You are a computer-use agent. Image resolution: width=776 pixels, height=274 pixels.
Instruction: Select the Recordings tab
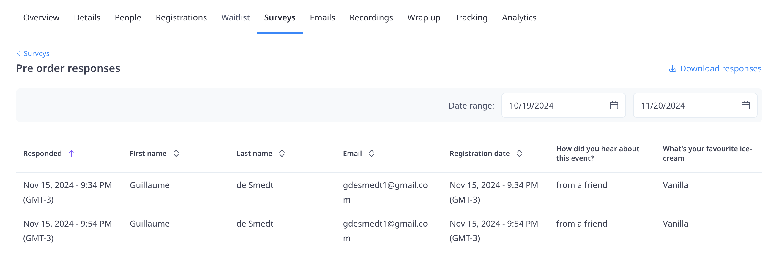371,17
